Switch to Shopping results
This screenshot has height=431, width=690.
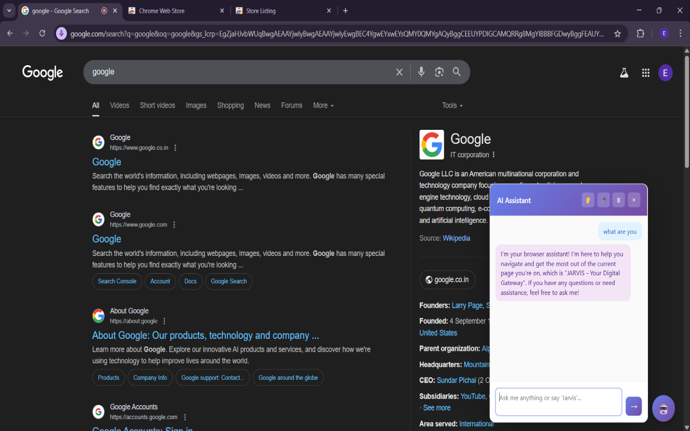point(231,106)
